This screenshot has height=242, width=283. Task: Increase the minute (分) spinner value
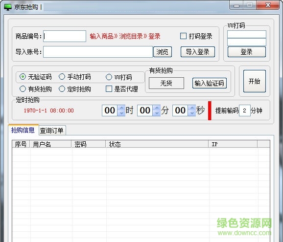[157, 108]
